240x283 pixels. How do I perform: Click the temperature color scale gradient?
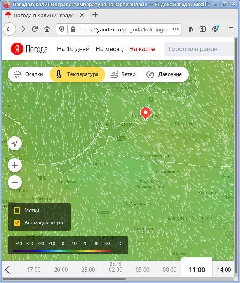pyautogui.click(x=63, y=251)
